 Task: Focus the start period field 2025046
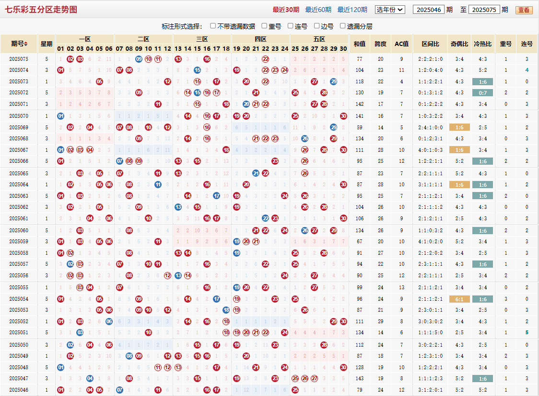click(x=429, y=10)
